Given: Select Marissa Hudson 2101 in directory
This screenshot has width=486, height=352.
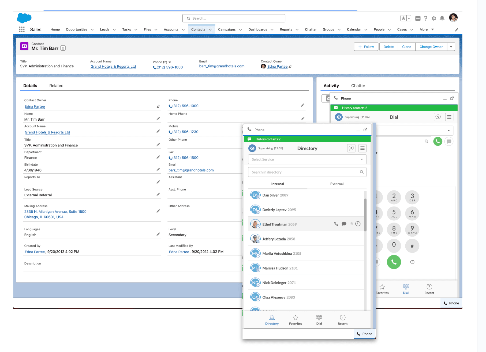Looking at the screenshot, I should pos(306,268).
